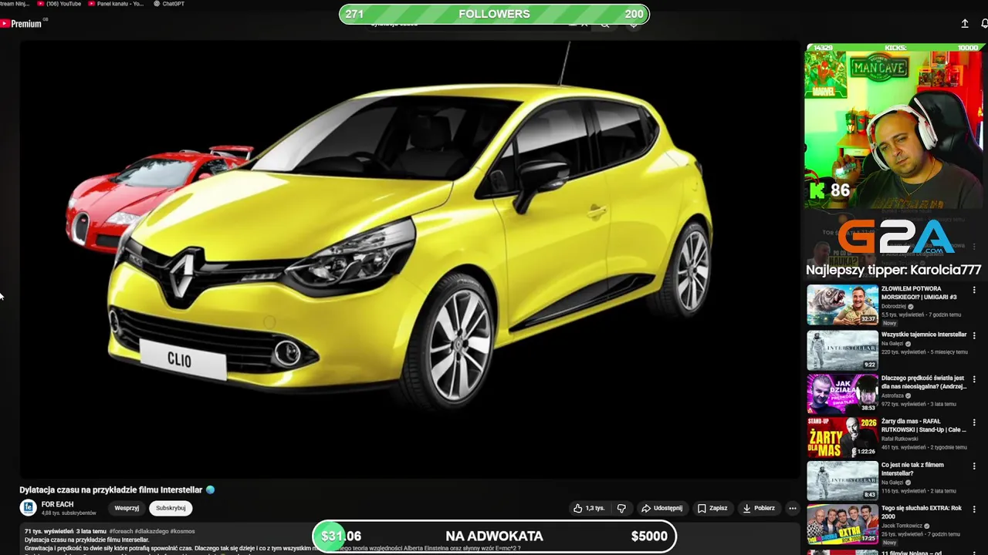Click the FOLLOWERS goal progress bar

(494, 14)
